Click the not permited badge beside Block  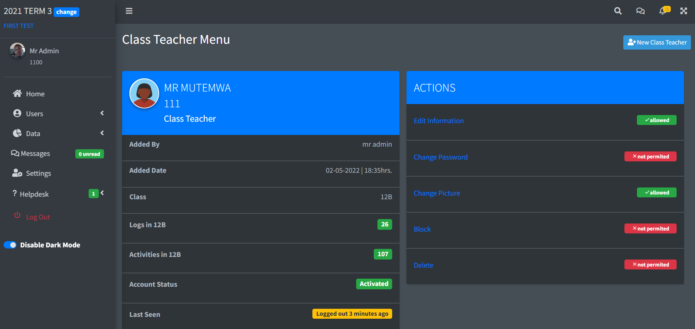(x=650, y=229)
